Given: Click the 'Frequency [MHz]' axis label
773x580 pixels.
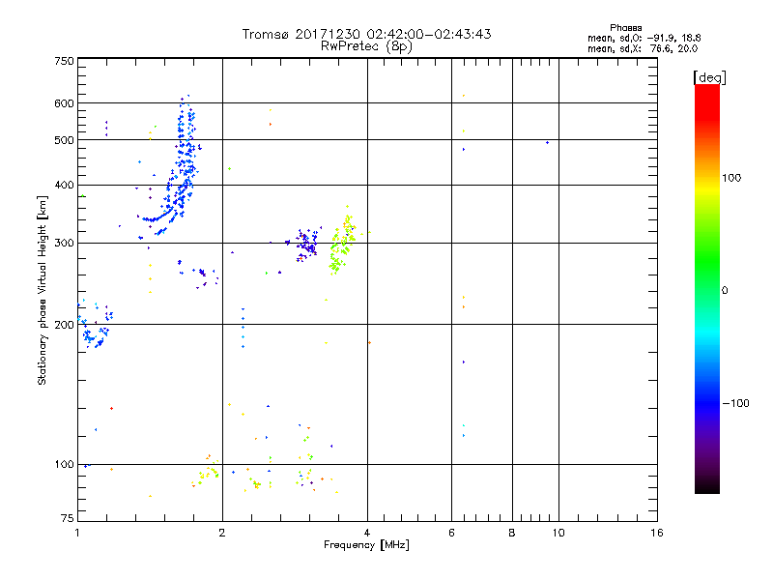Looking at the screenshot, I should 366,545.
